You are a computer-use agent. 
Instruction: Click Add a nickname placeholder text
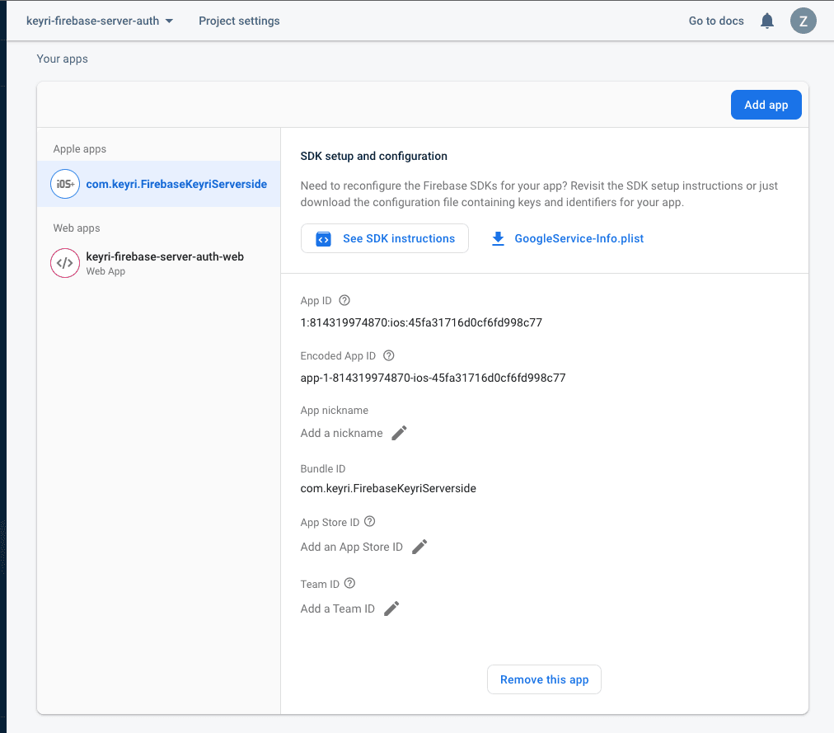(341, 434)
